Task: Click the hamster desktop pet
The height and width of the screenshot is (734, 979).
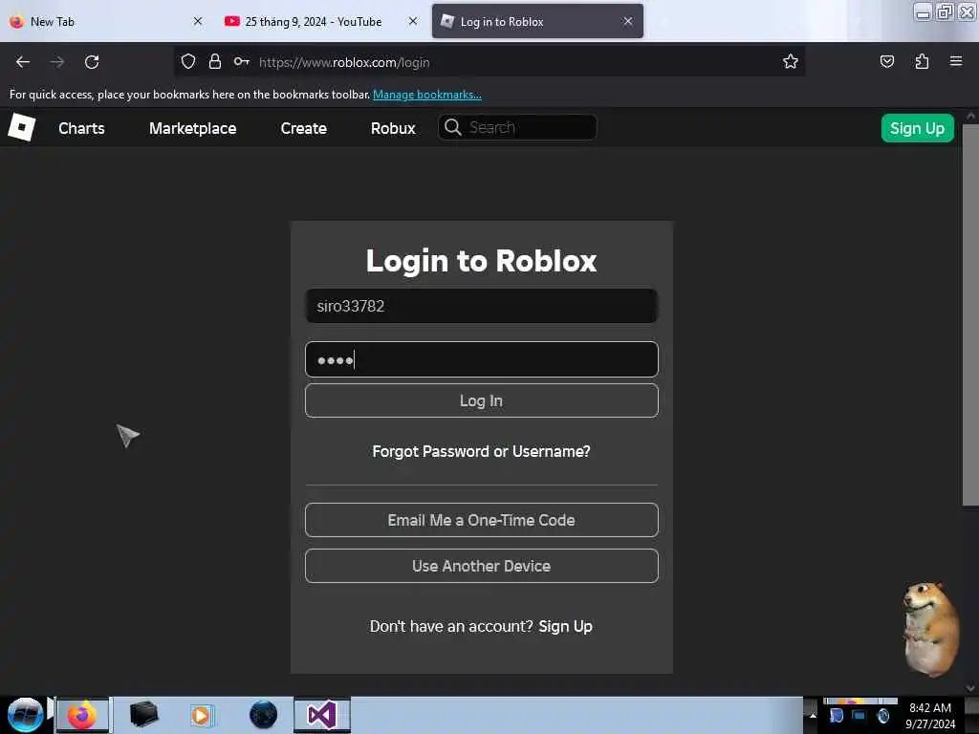Action: click(930, 629)
